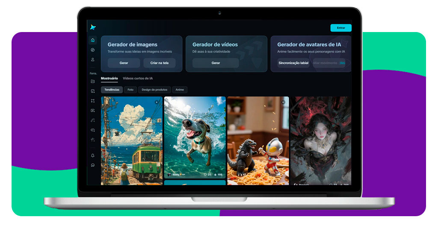The width and height of the screenshot is (438, 229).
Task: Open the assets folder icon in sidebar
Action: 93,82
